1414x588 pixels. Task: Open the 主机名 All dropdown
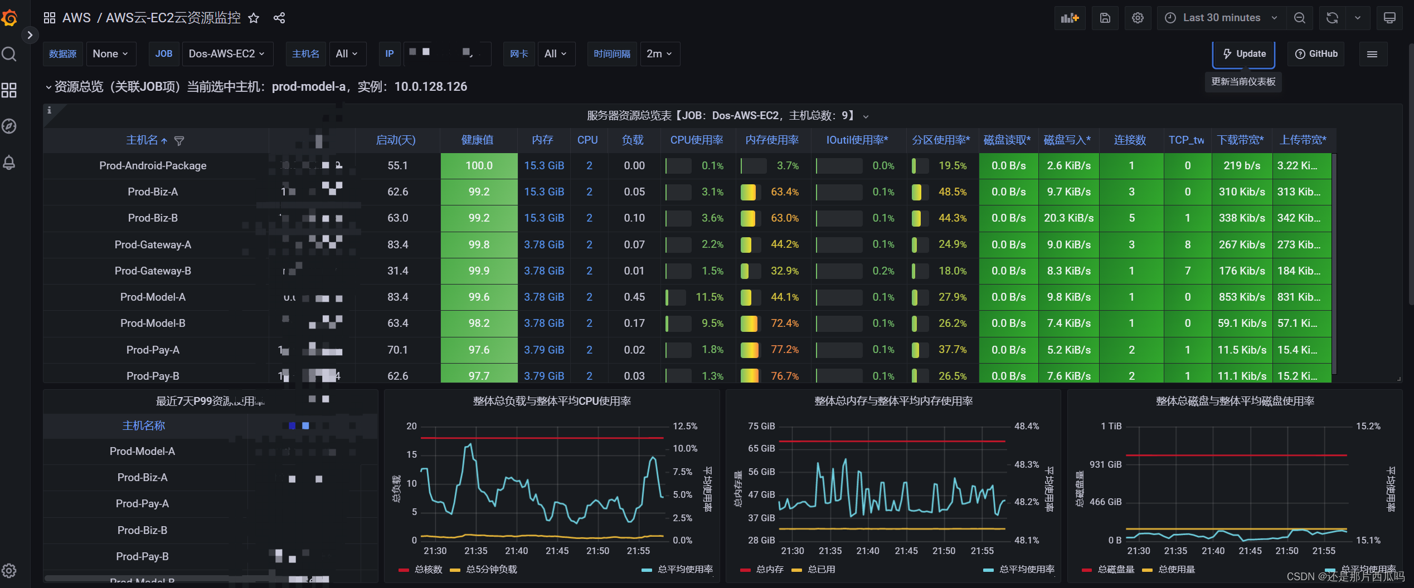point(347,54)
